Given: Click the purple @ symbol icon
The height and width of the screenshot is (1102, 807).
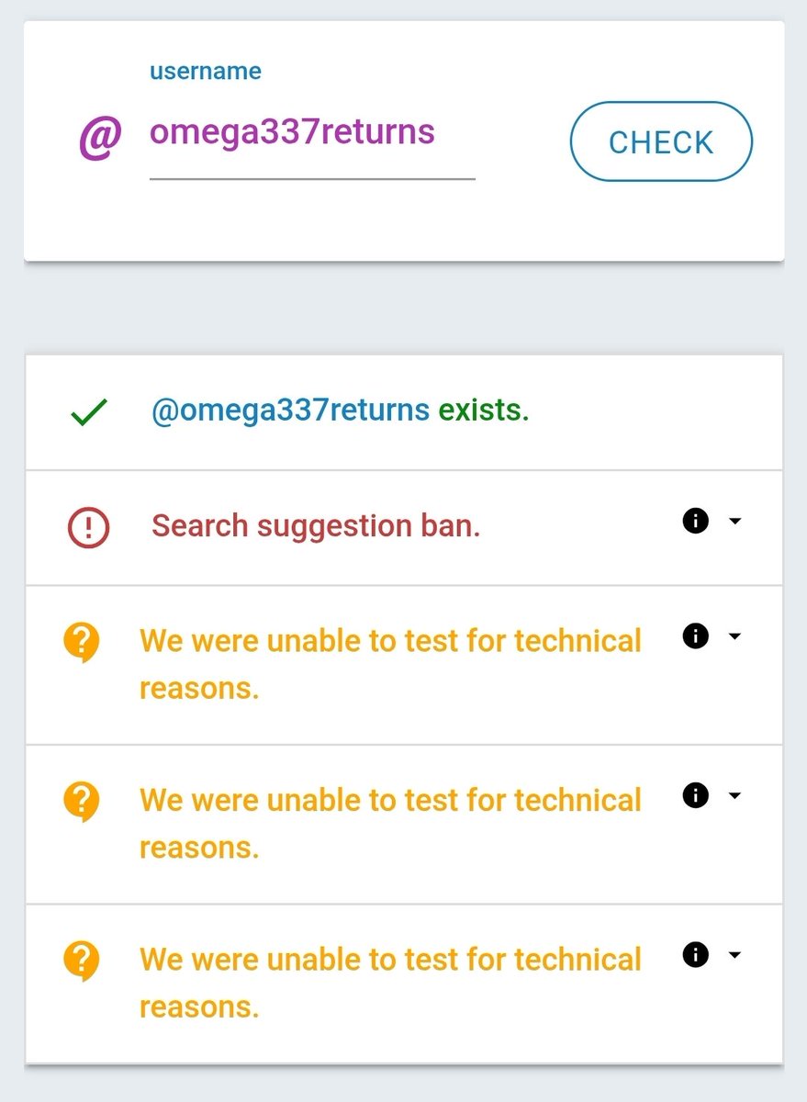Looking at the screenshot, I should (x=100, y=138).
